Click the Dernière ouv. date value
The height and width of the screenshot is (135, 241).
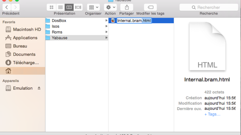coord(220,109)
